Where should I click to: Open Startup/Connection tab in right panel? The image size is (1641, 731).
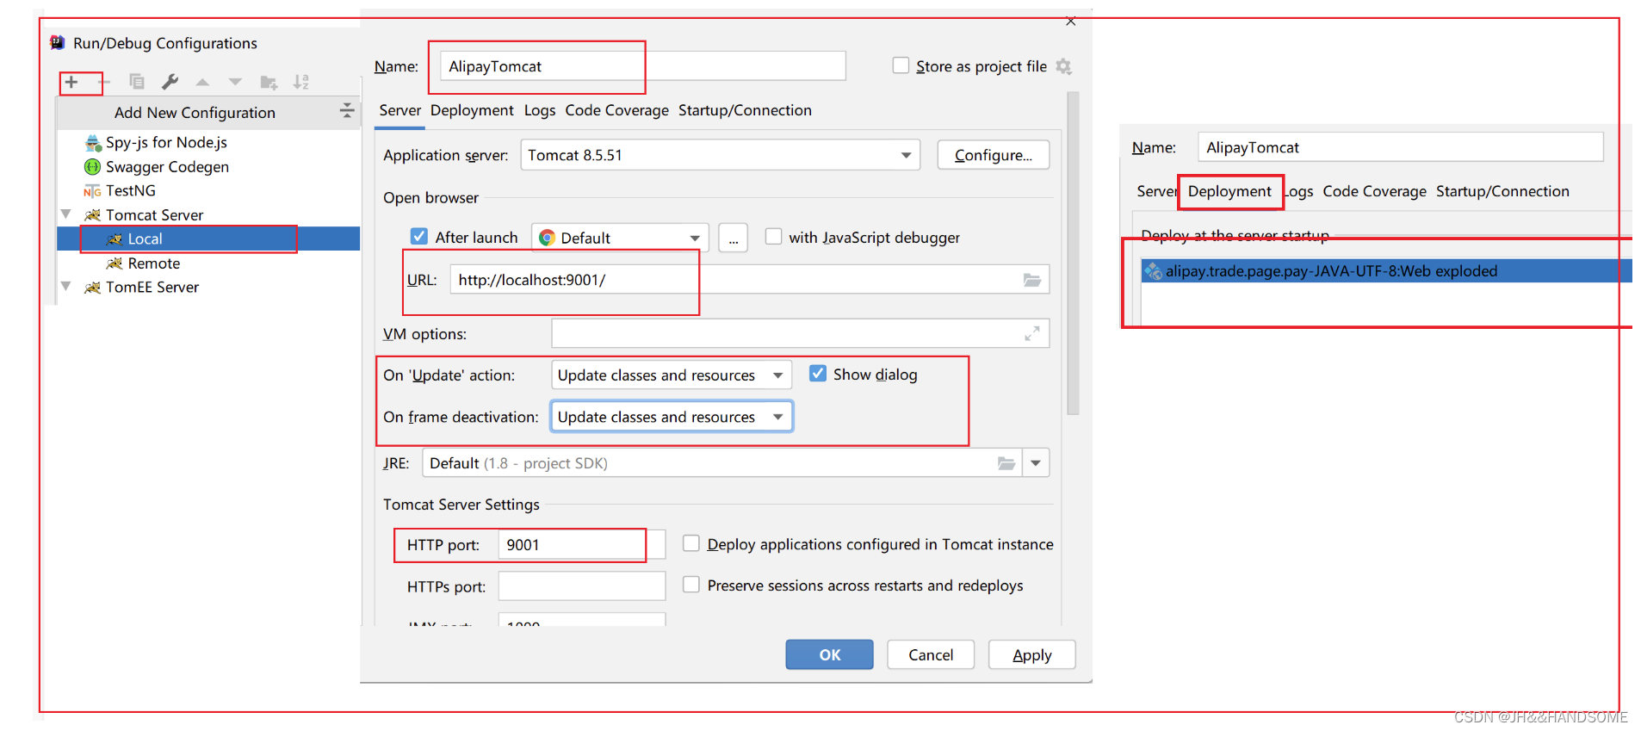point(1502,191)
